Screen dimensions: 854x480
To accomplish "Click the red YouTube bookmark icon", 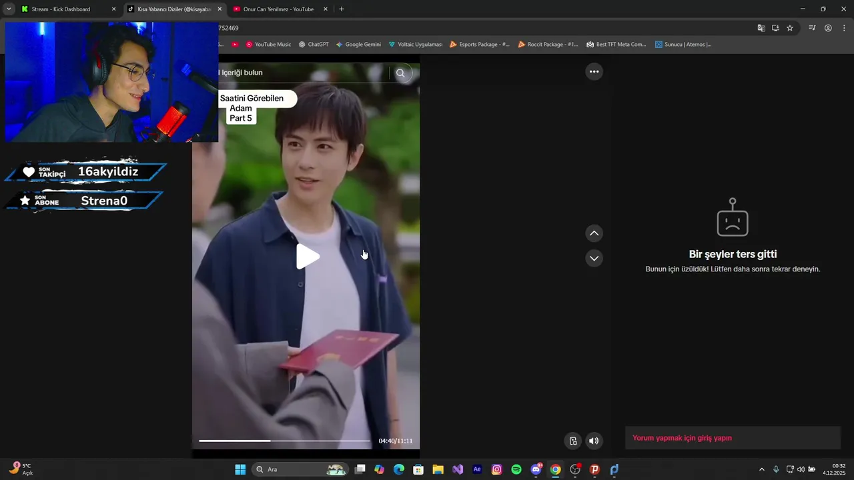I will (235, 45).
